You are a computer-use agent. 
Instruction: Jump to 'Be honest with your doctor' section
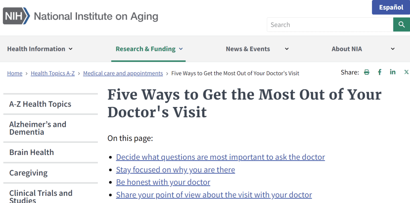click(x=163, y=182)
